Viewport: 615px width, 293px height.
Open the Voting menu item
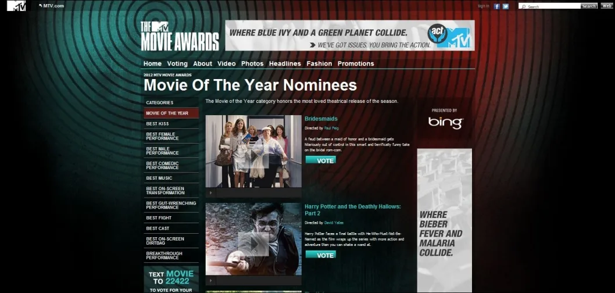177,63
